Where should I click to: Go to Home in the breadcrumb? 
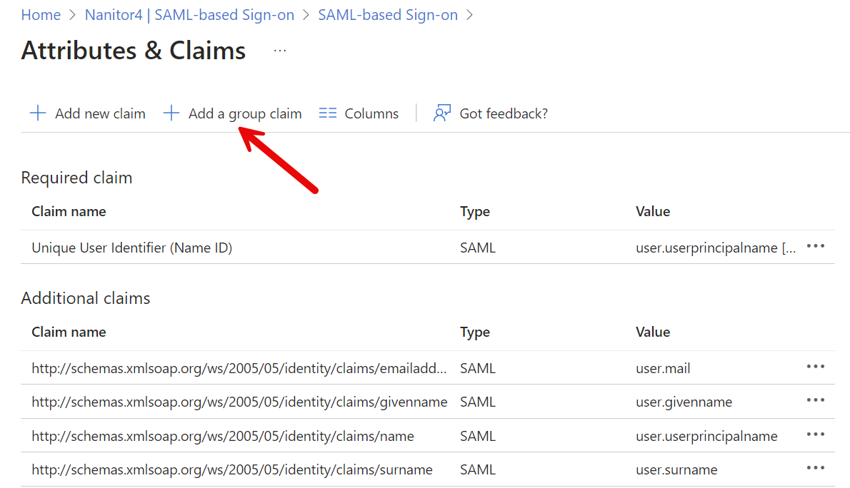click(41, 15)
